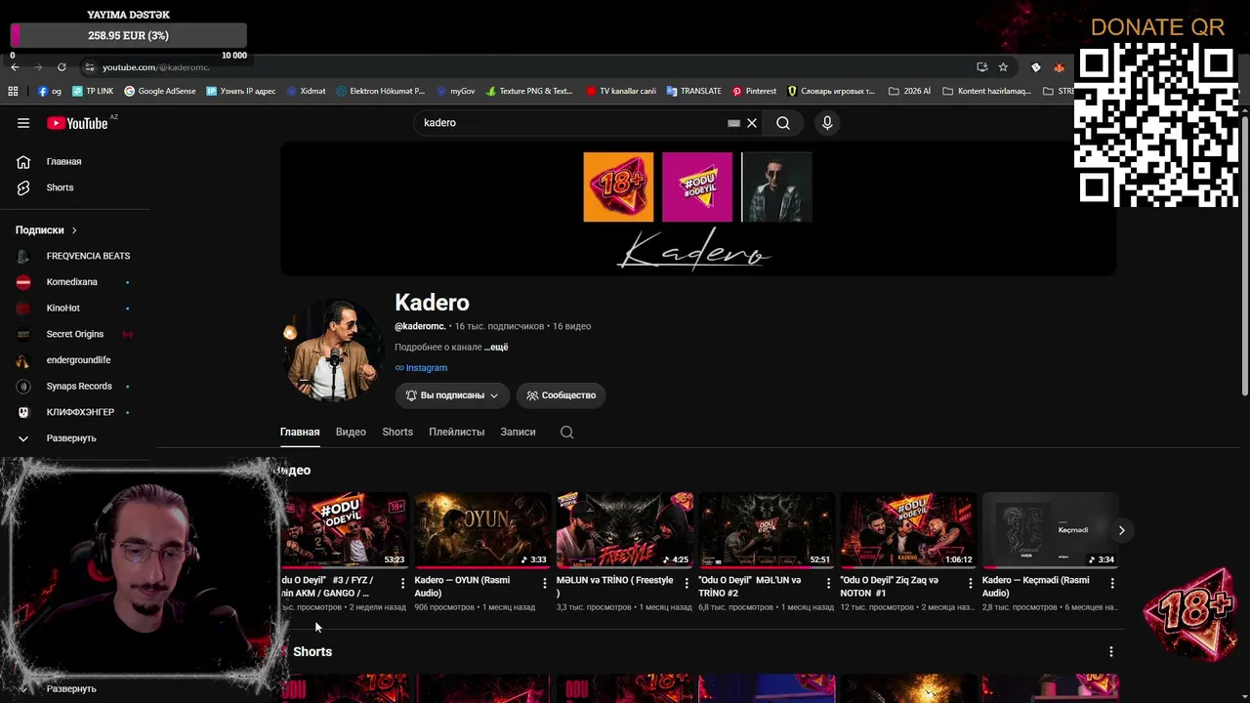Switch to the Плейлисты channel tab
The image size is (1250, 703).
pos(456,432)
